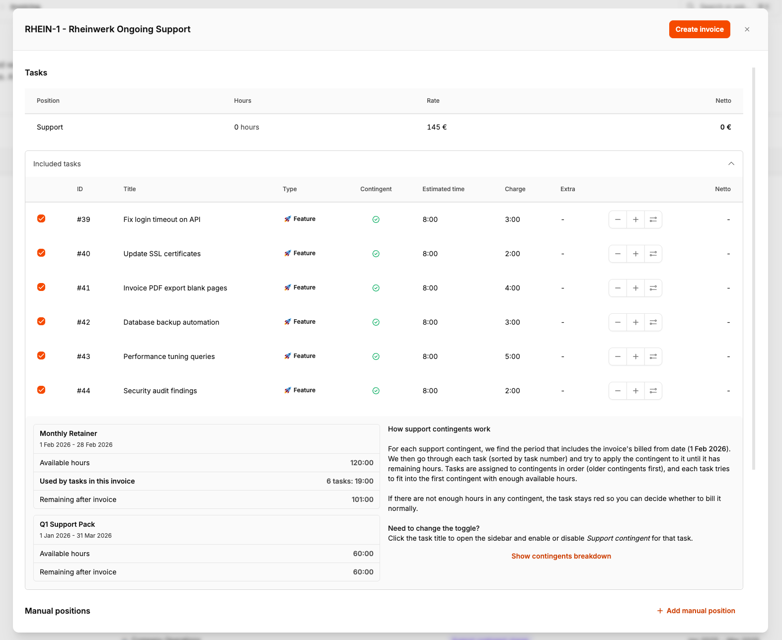782x640 pixels.
Task: Click minus button for Performance tuning queries
Action: pos(618,356)
